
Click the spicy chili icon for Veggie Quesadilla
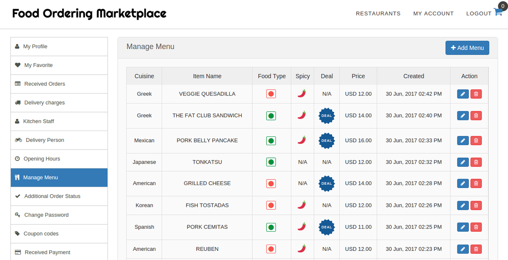click(x=302, y=93)
